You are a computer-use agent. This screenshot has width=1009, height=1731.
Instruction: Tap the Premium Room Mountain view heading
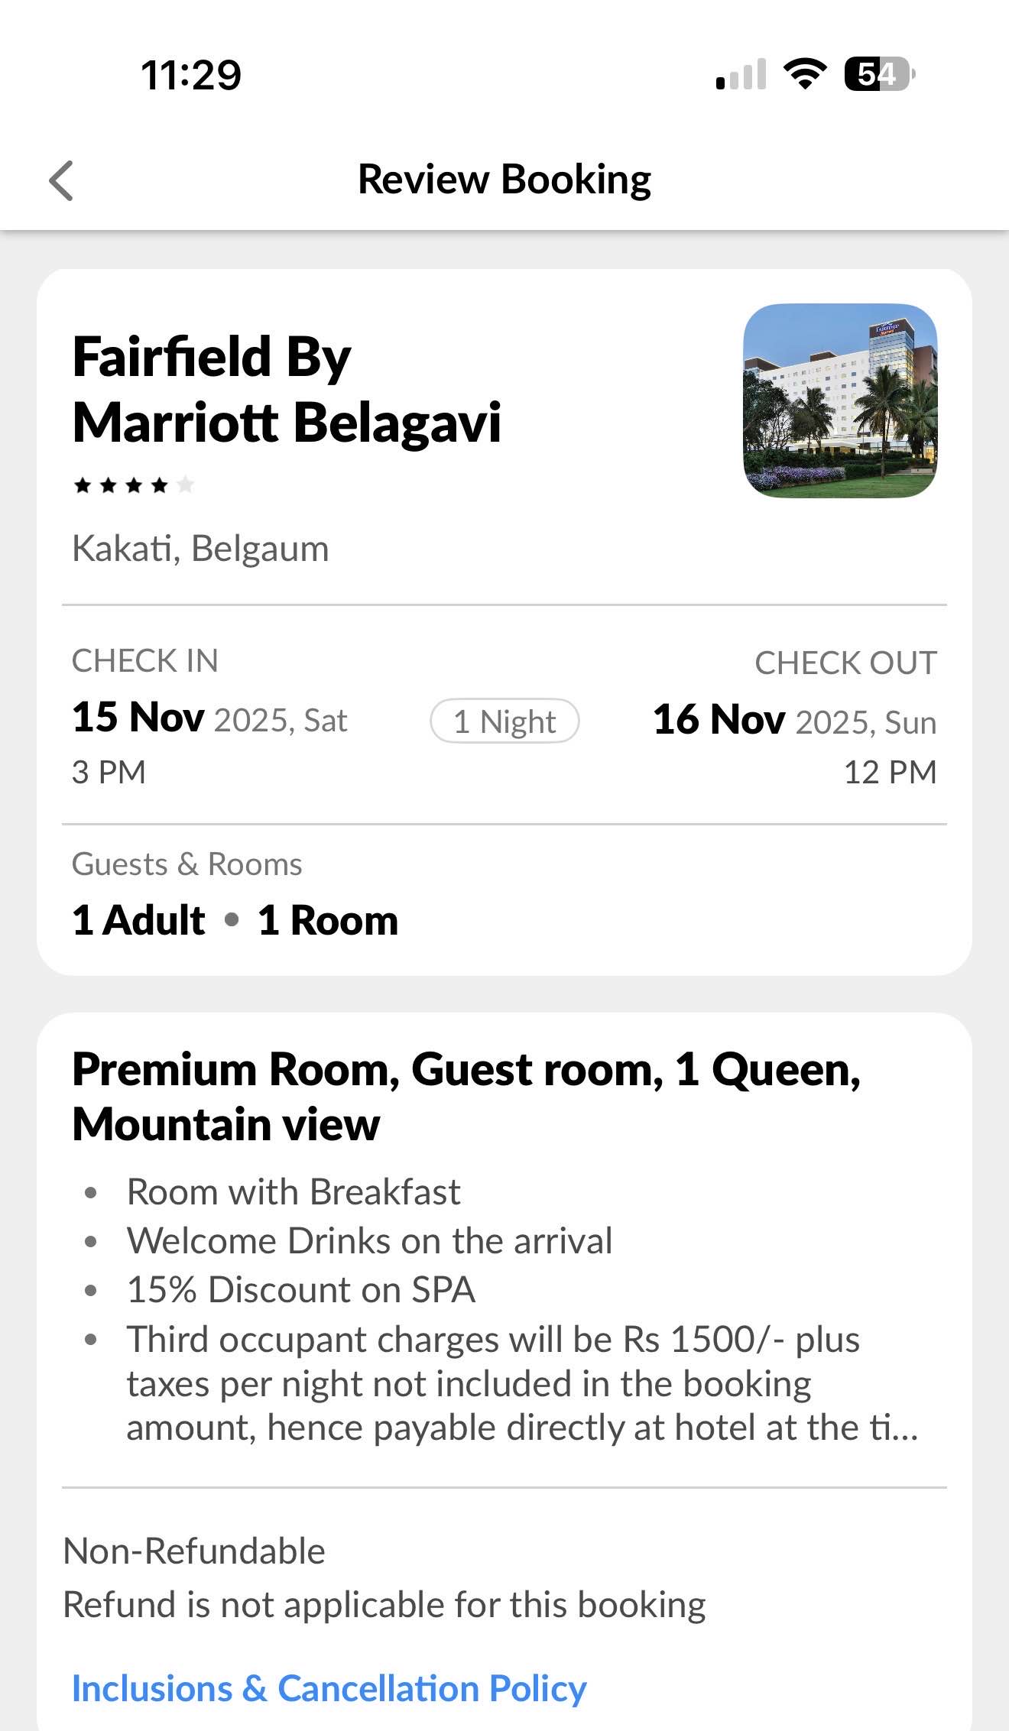tap(466, 1097)
